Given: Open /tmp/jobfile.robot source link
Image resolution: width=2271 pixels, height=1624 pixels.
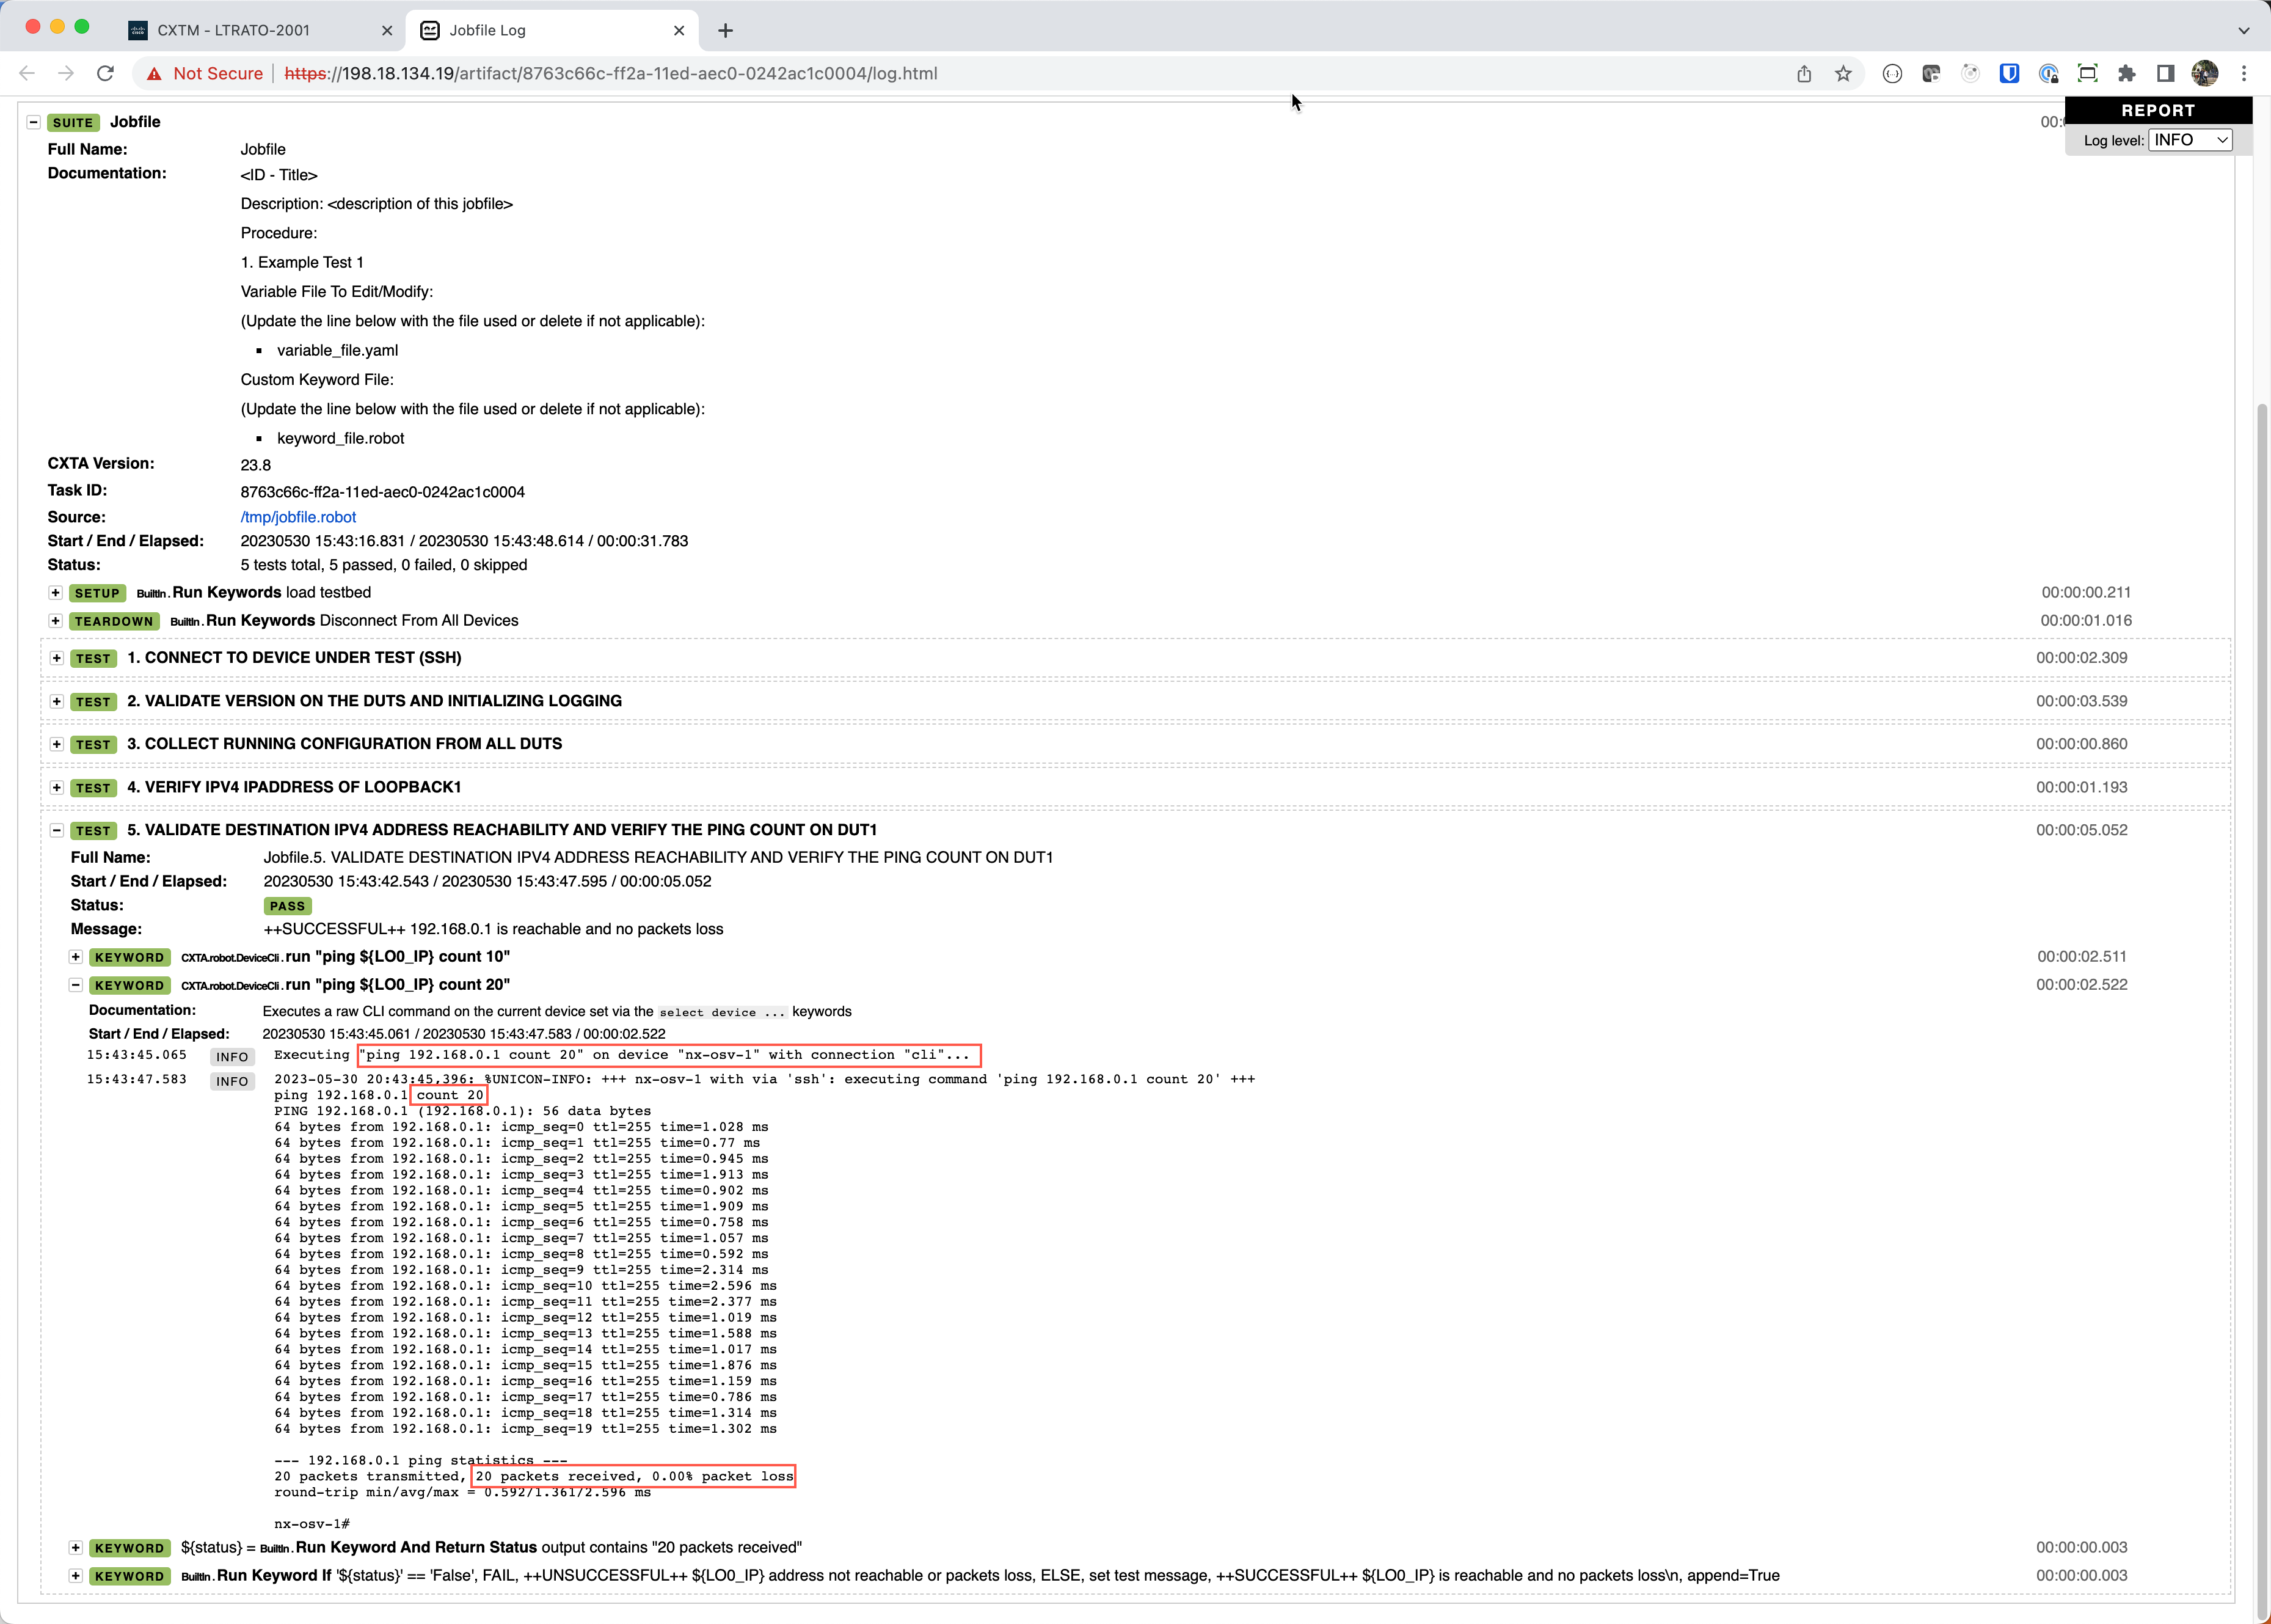Looking at the screenshot, I should click(x=298, y=517).
